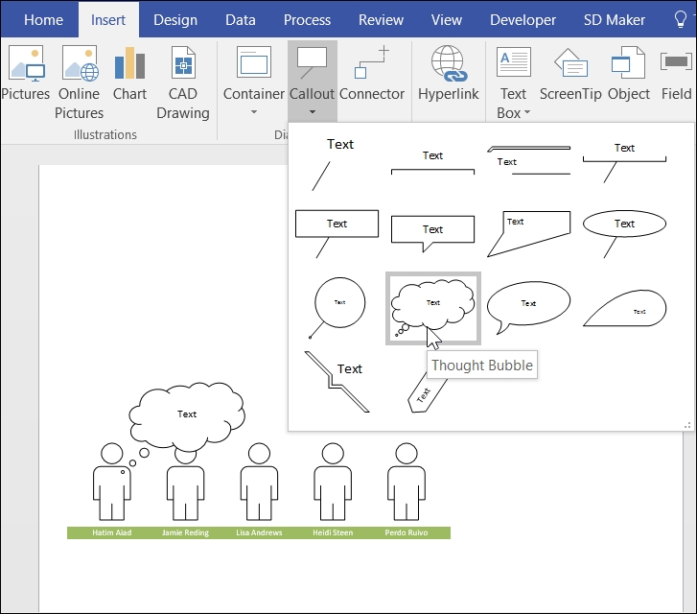Open the Process tab
The image size is (697, 614).
pos(307,20)
